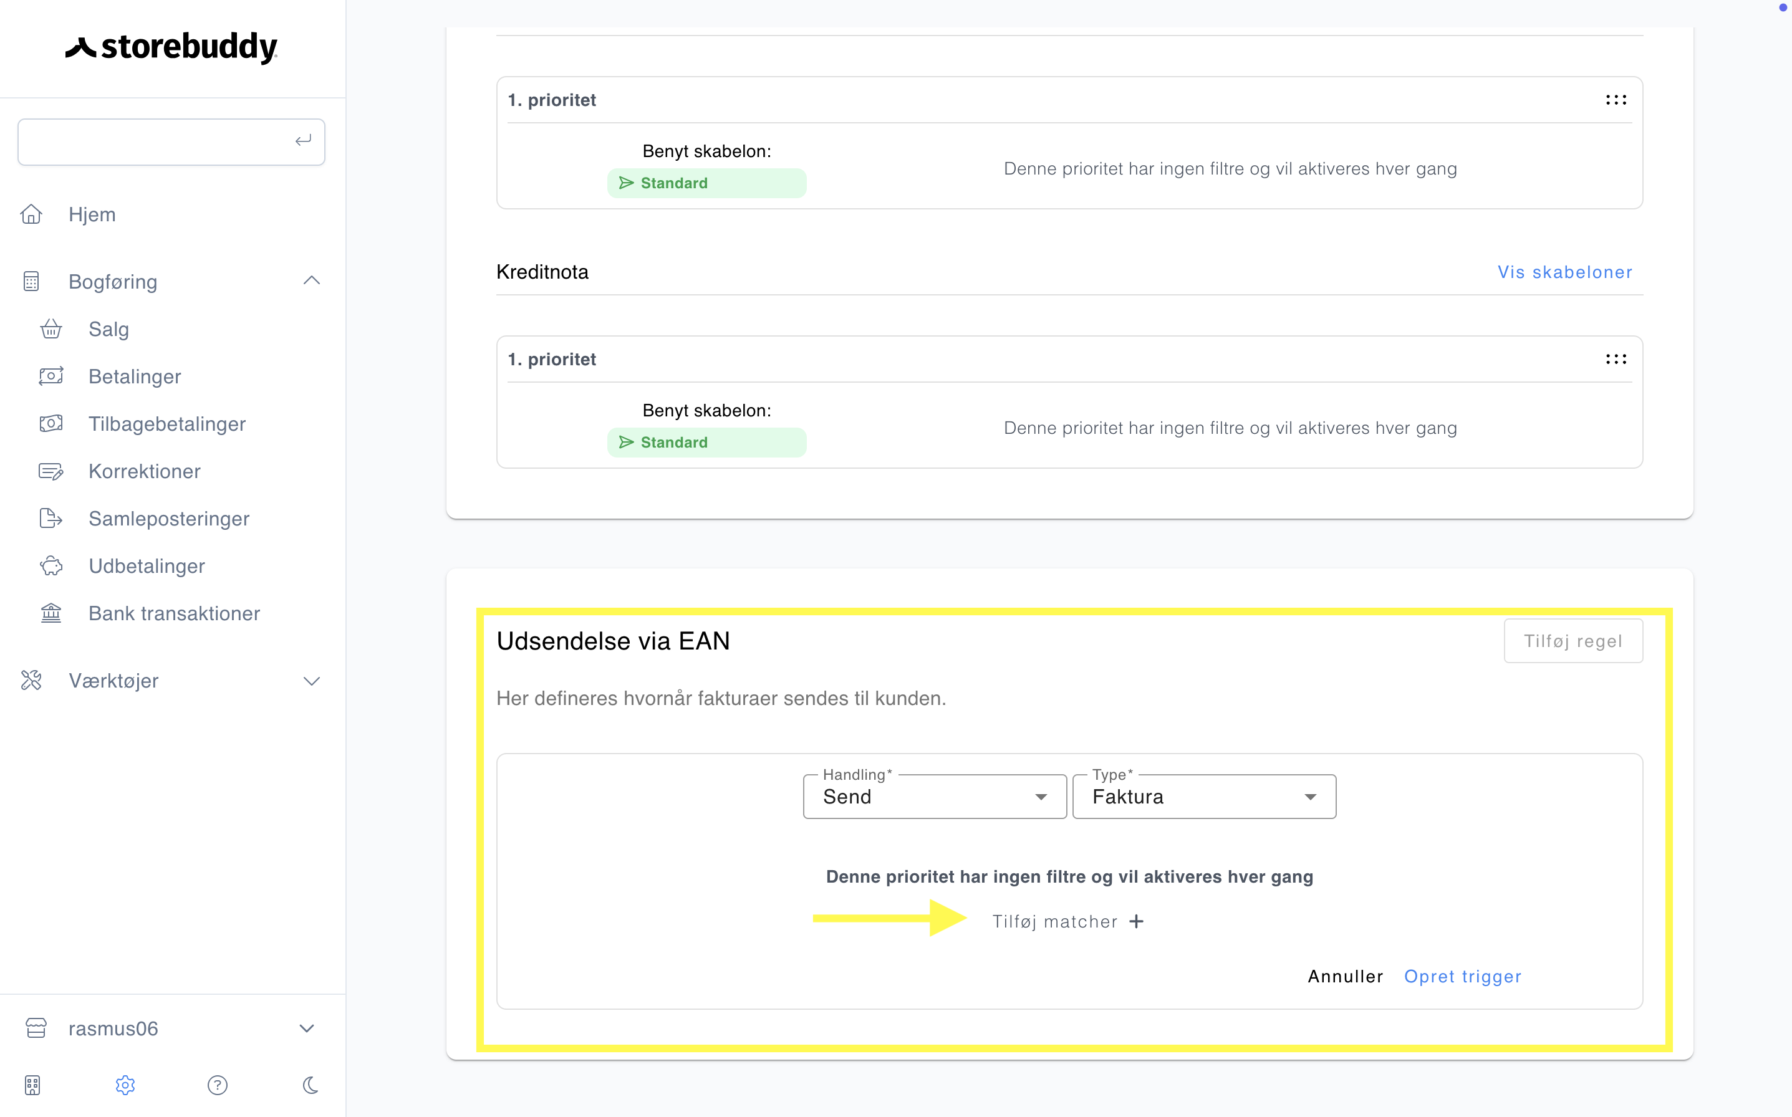Click the Udsendelse via EAN heading
The image size is (1792, 1117).
612,641
